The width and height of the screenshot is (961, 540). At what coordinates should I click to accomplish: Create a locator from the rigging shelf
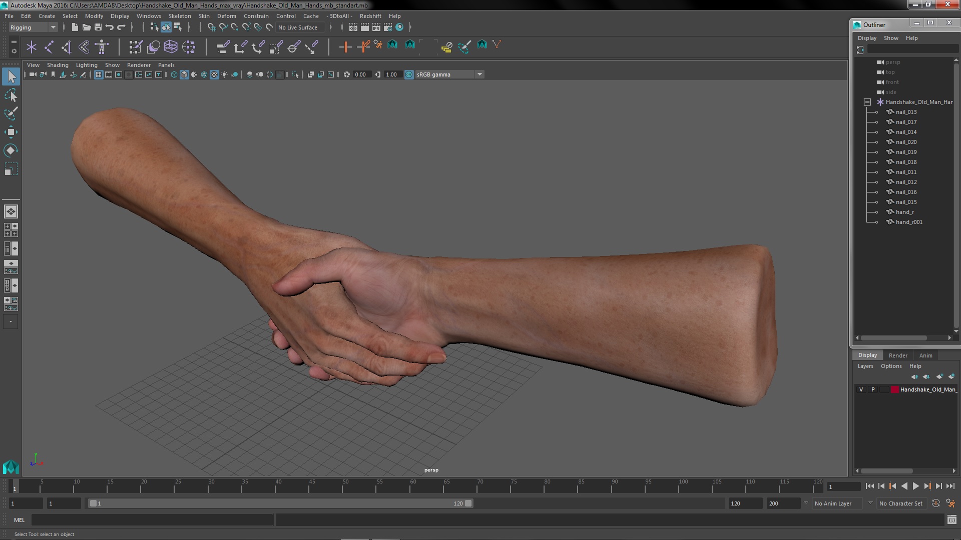(x=32, y=47)
